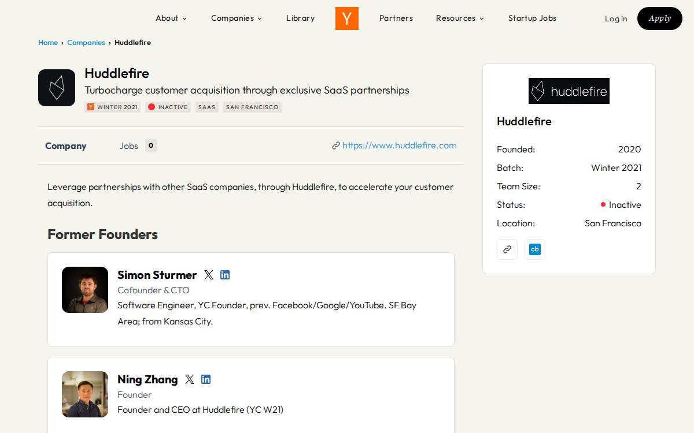
Task: Click the Inactive status tag under title
Action: point(168,107)
